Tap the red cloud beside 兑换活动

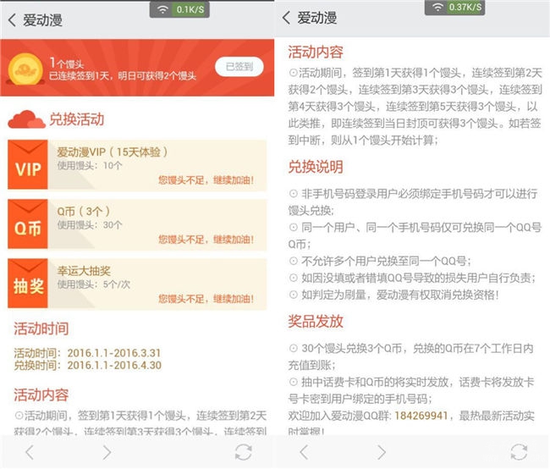pos(27,119)
